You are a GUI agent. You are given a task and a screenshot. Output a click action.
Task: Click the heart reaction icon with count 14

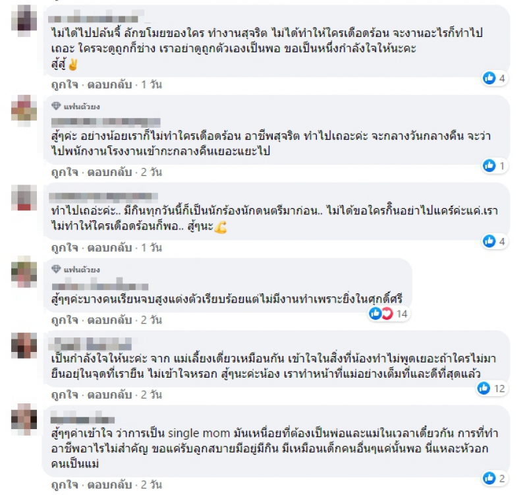pyautogui.click(x=387, y=313)
